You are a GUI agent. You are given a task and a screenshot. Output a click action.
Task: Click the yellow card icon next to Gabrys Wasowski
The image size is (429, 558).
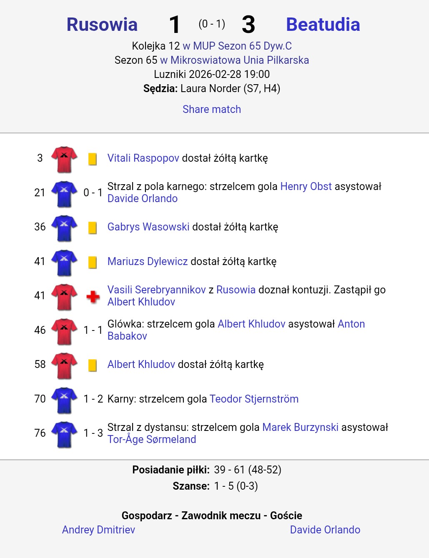pos(93,228)
